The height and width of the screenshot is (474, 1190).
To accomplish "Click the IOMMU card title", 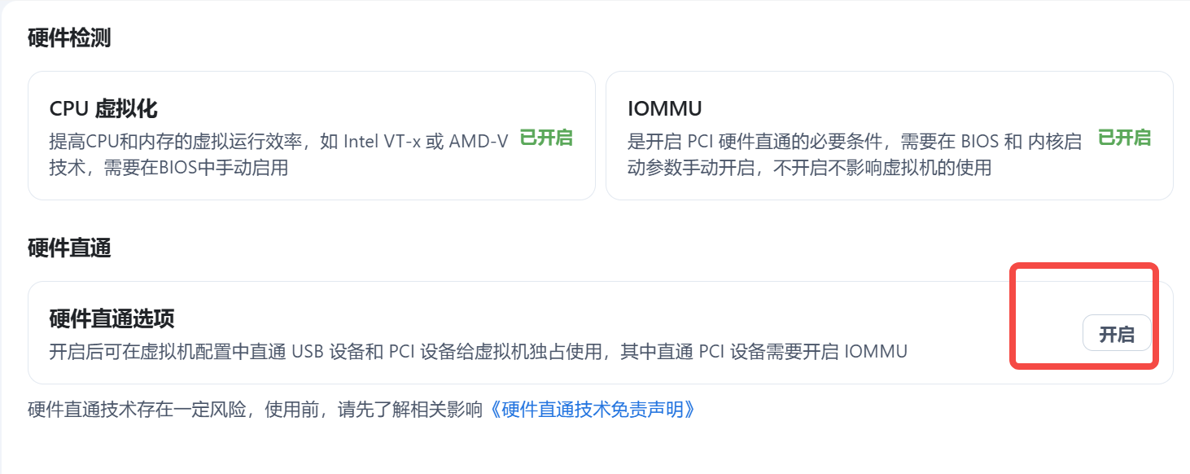I will 665,108.
